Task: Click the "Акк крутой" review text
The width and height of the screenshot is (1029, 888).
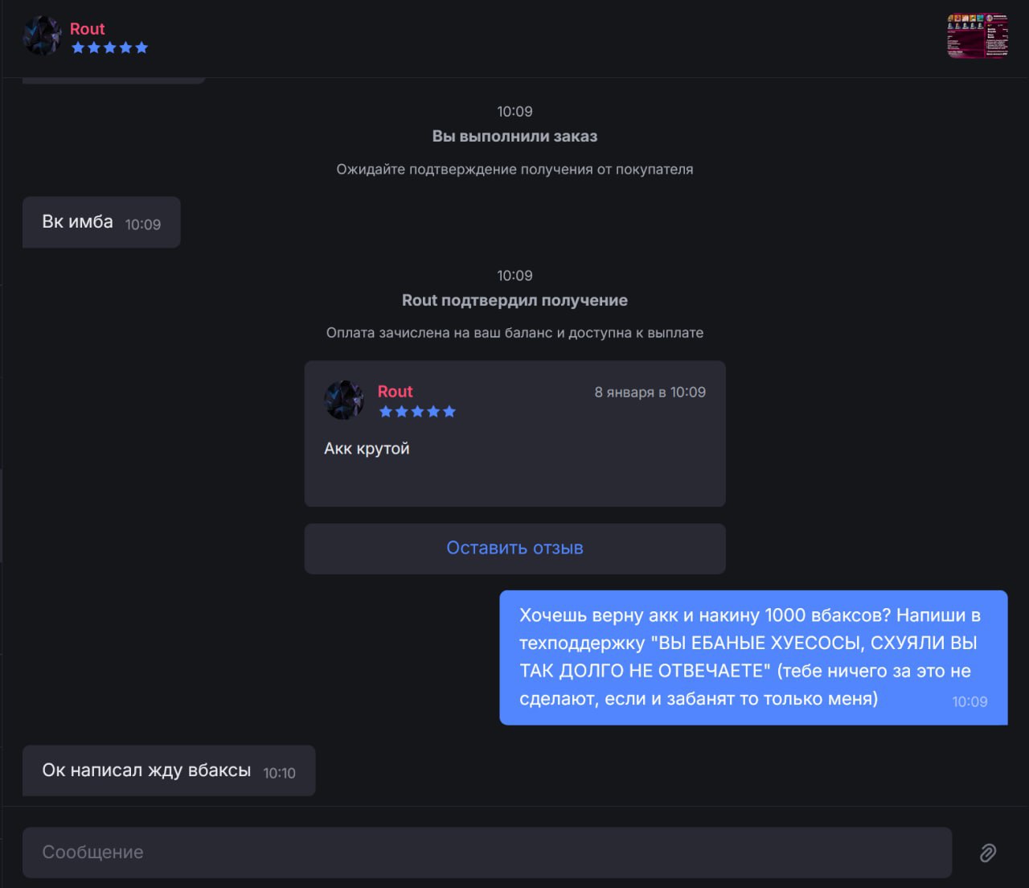Action: [367, 449]
